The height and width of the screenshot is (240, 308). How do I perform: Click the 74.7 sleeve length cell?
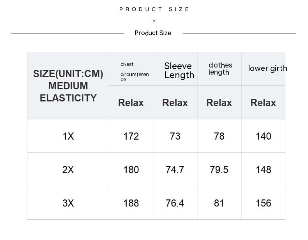[175, 170]
